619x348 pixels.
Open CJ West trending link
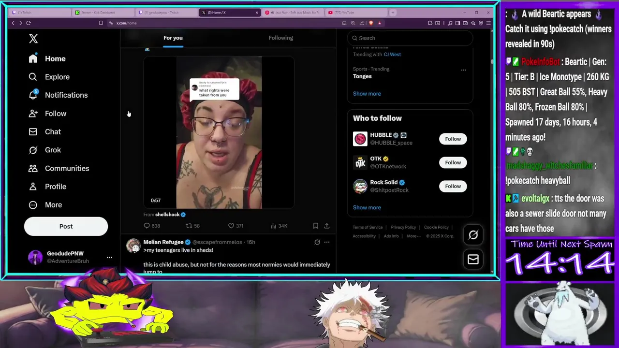pyautogui.click(x=392, y=55)
